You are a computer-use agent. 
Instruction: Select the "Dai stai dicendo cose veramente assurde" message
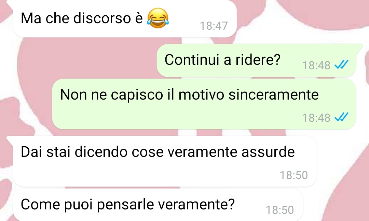[165, 161]
